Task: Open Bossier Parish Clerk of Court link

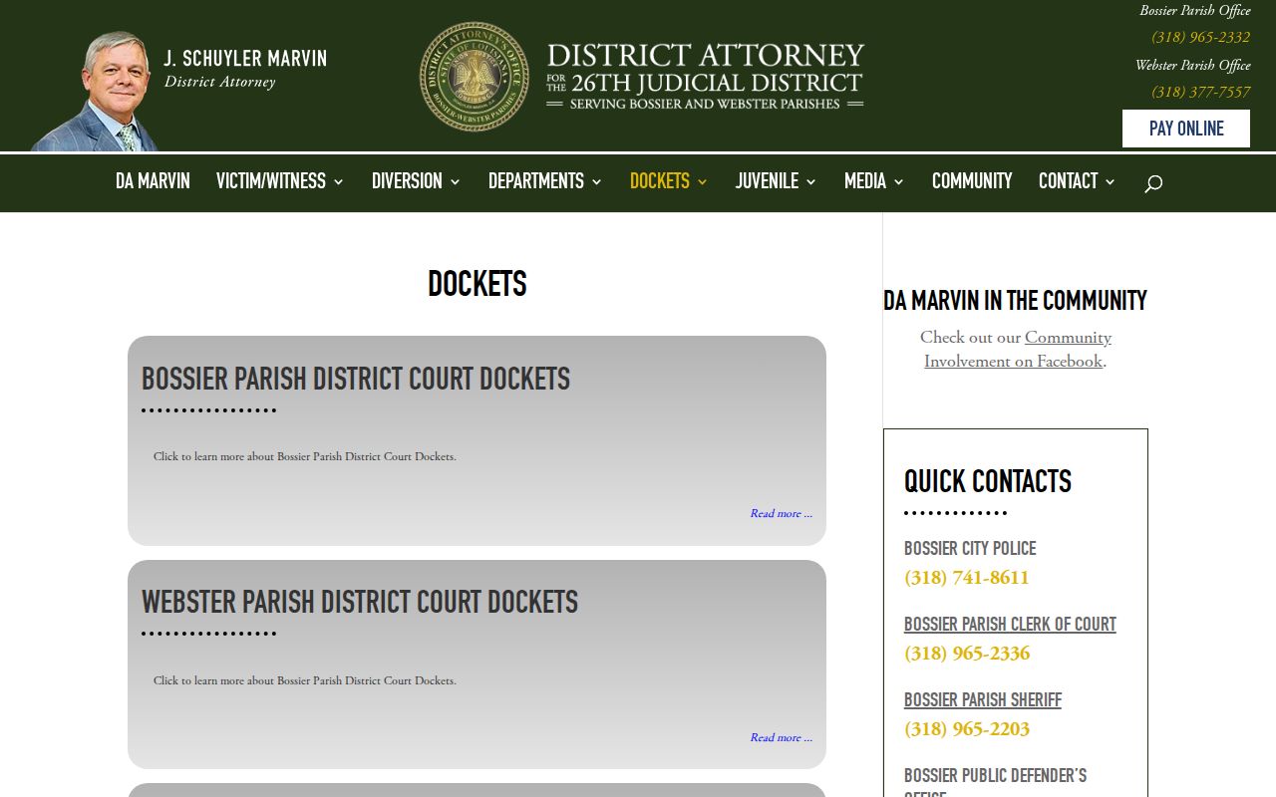Action: [x=1010, y=625]
